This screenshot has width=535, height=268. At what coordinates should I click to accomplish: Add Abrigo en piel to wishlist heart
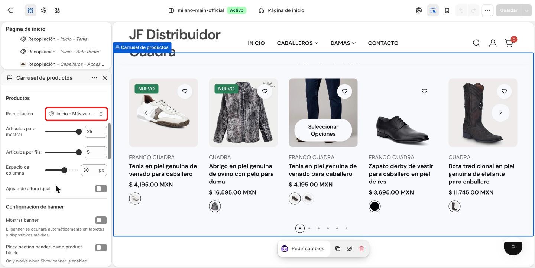point(265,91)
